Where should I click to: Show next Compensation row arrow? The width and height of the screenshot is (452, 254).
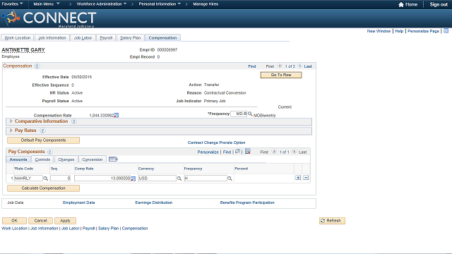point(299,66)
